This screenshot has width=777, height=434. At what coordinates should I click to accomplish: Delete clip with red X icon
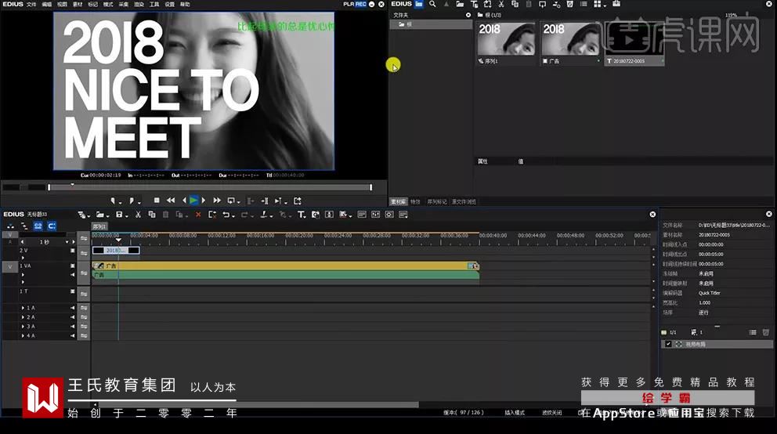click(x=198, y=215)
